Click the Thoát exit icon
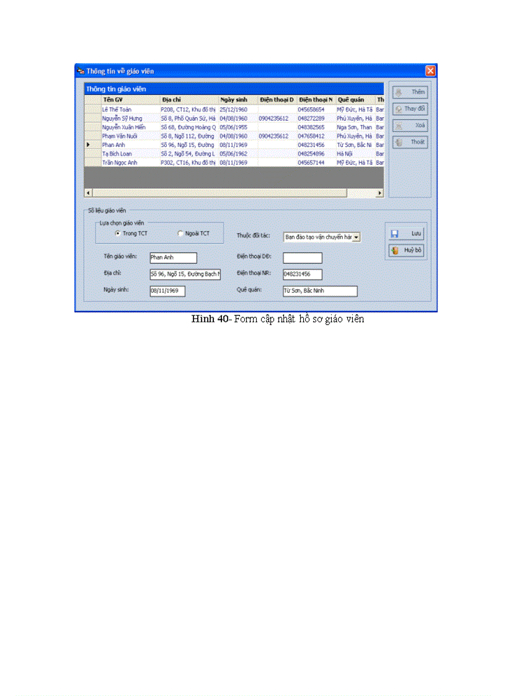The height and width of the screenshot is (696, 506). click(399, 142)
